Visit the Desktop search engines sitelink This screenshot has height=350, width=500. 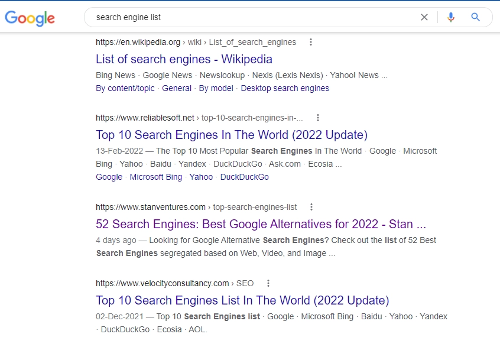285,88
